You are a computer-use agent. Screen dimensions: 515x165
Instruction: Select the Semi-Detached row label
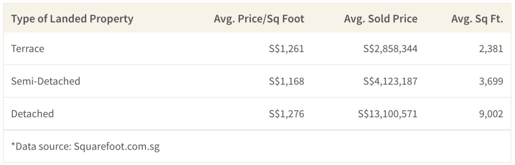coord(46,81)
